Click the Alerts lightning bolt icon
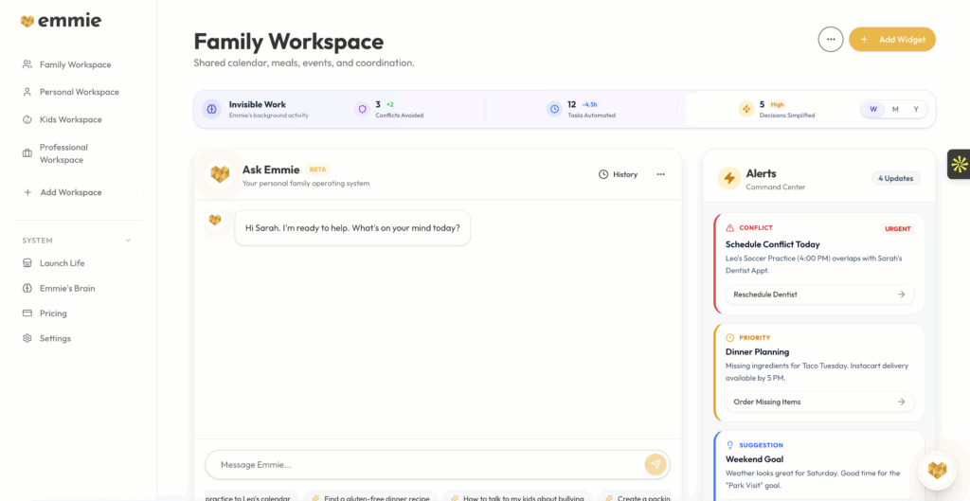Viewport: 970px width, 501px height. click(728, 178)
